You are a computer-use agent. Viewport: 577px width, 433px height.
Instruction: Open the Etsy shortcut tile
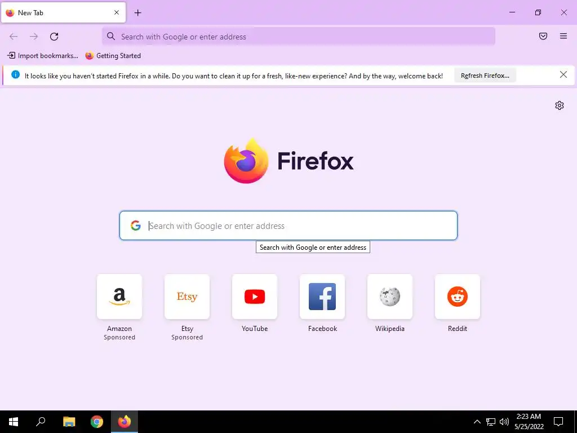point(187,297)
